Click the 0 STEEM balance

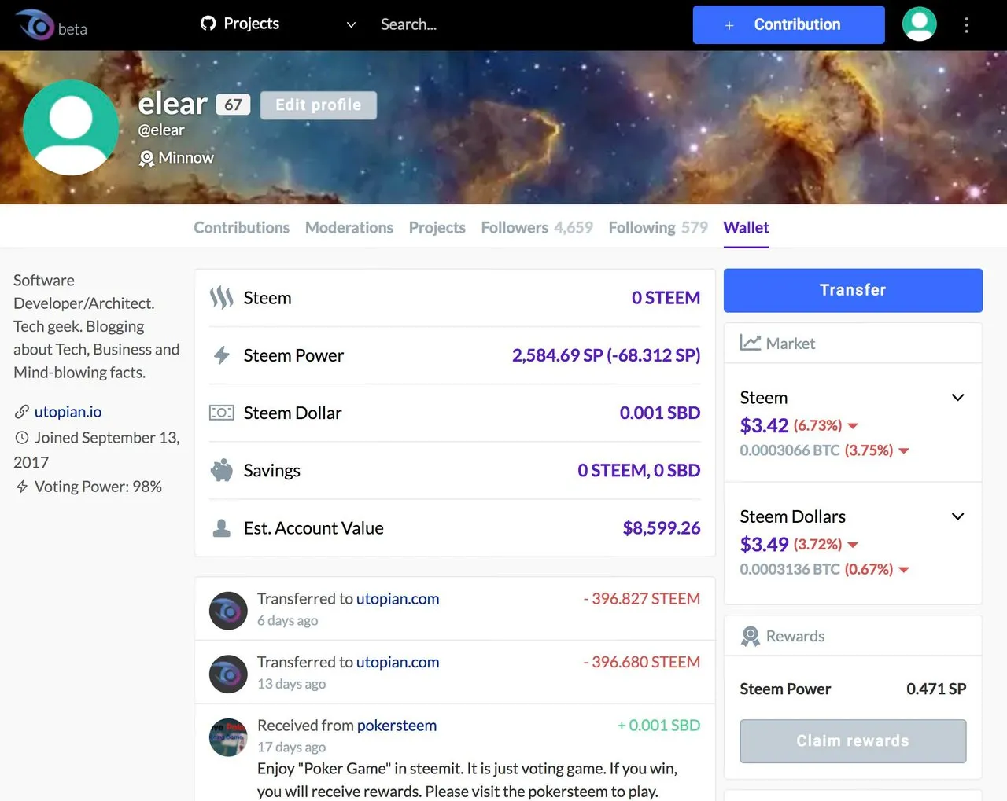click(666, 298)
